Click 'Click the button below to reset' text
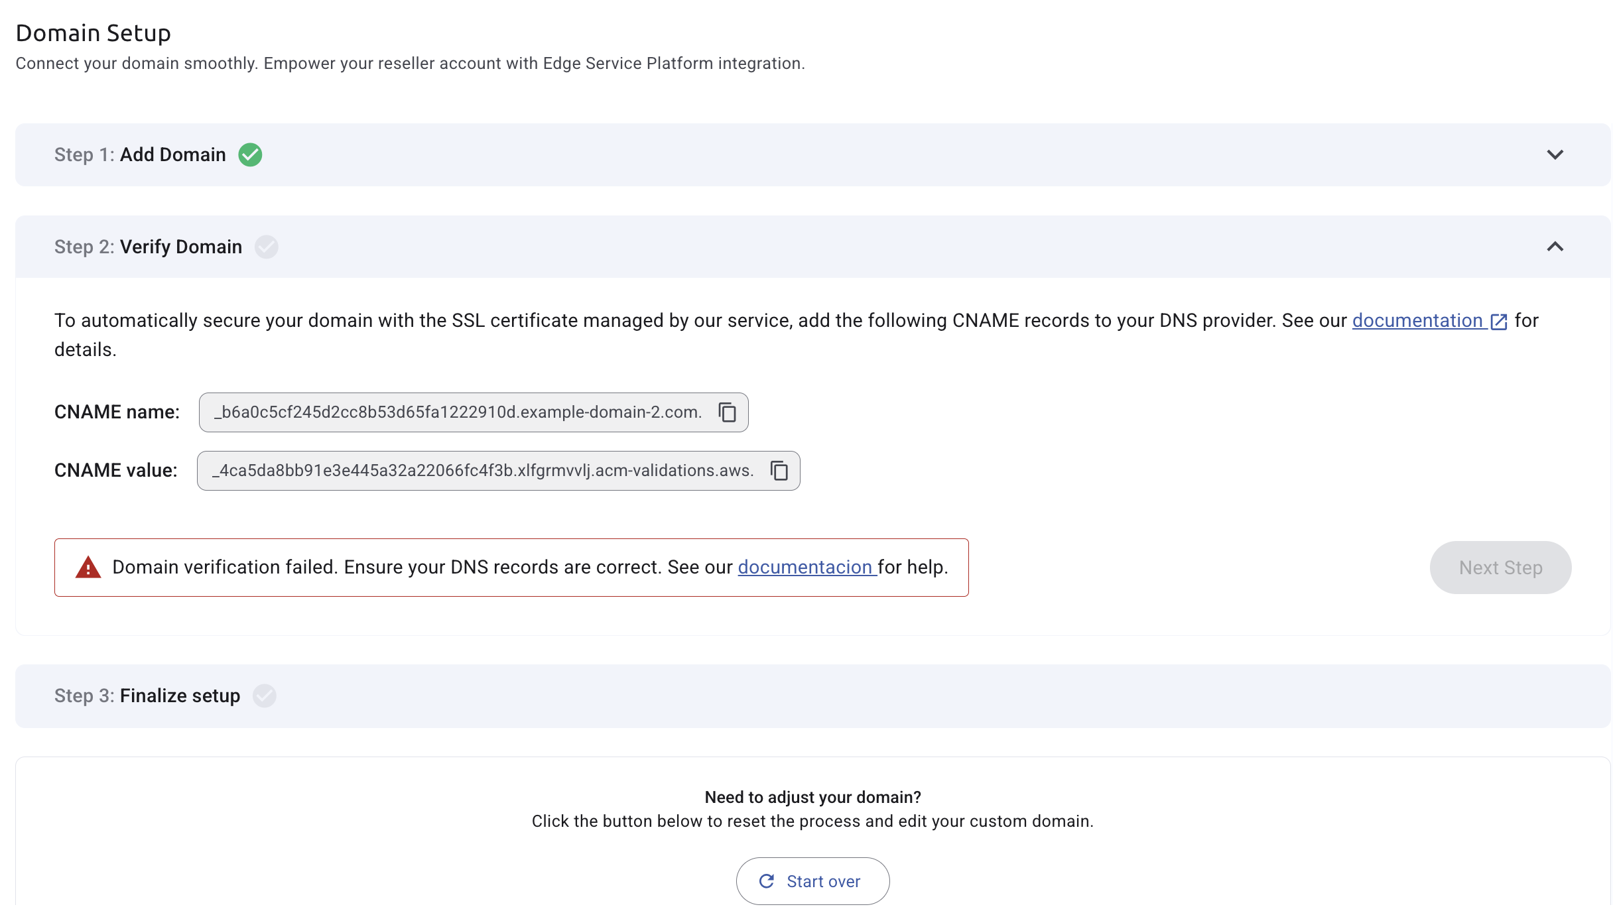This screenshot has width=1613, height=915. pos(812,821)
